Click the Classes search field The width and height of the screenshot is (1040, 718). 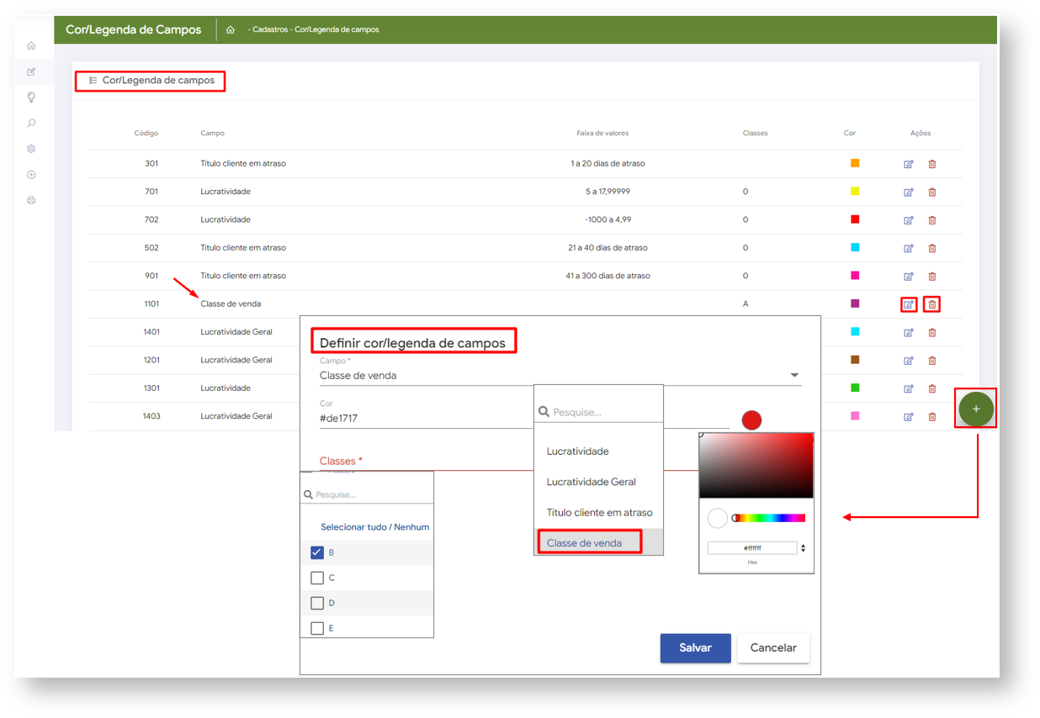(367, 494)
